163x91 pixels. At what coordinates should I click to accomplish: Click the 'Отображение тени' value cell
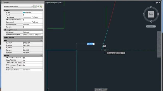33,35
